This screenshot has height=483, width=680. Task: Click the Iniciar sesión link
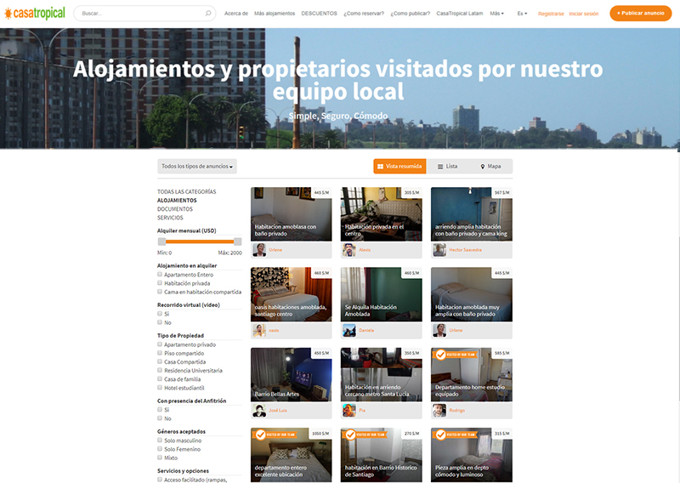pos(583,14)
